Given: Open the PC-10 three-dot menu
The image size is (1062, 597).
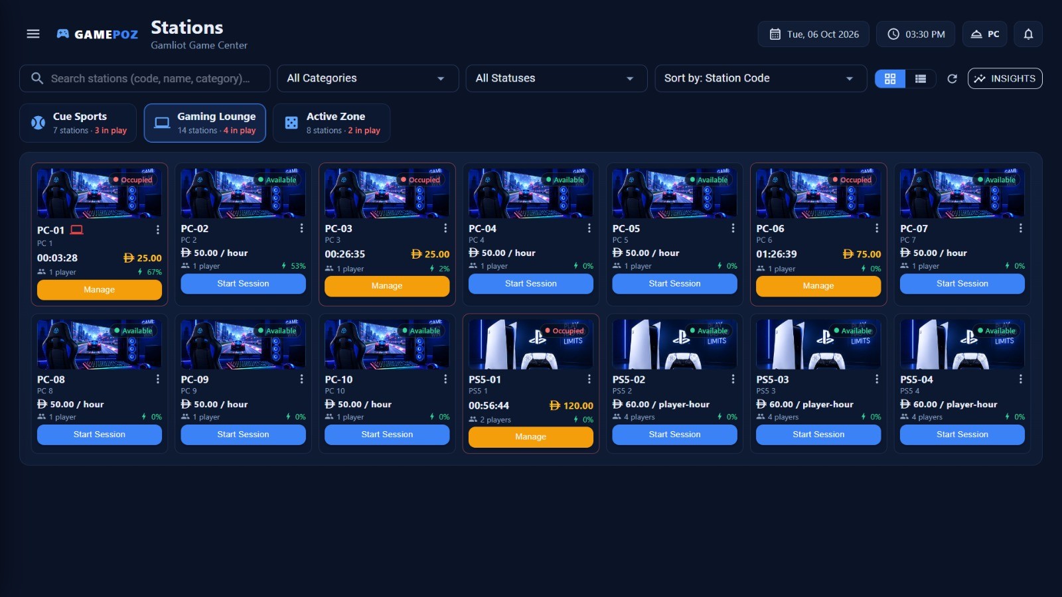Looking at the screenshot, I should click(445, 379).
